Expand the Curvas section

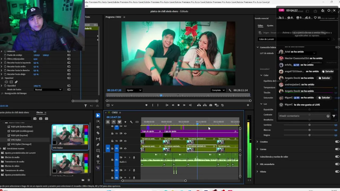click(x=257, y=149)
